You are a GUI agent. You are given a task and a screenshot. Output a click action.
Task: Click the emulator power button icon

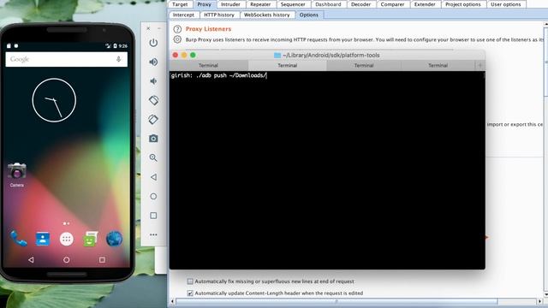(x=153, y=43)
